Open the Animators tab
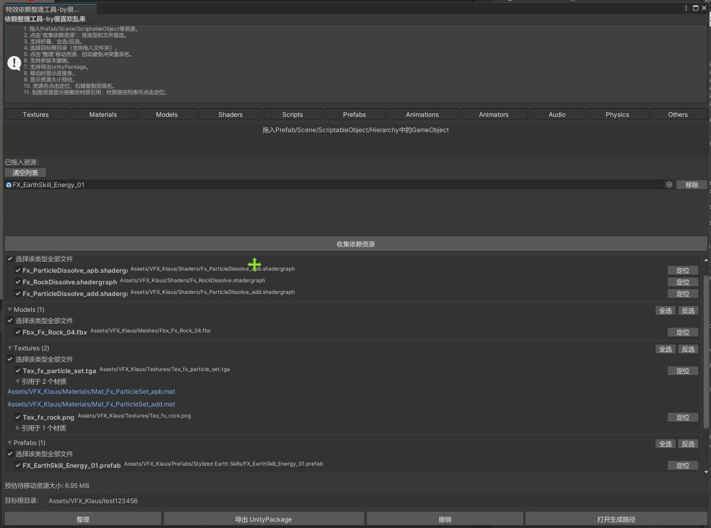711x528 pixels. (494, 114)
